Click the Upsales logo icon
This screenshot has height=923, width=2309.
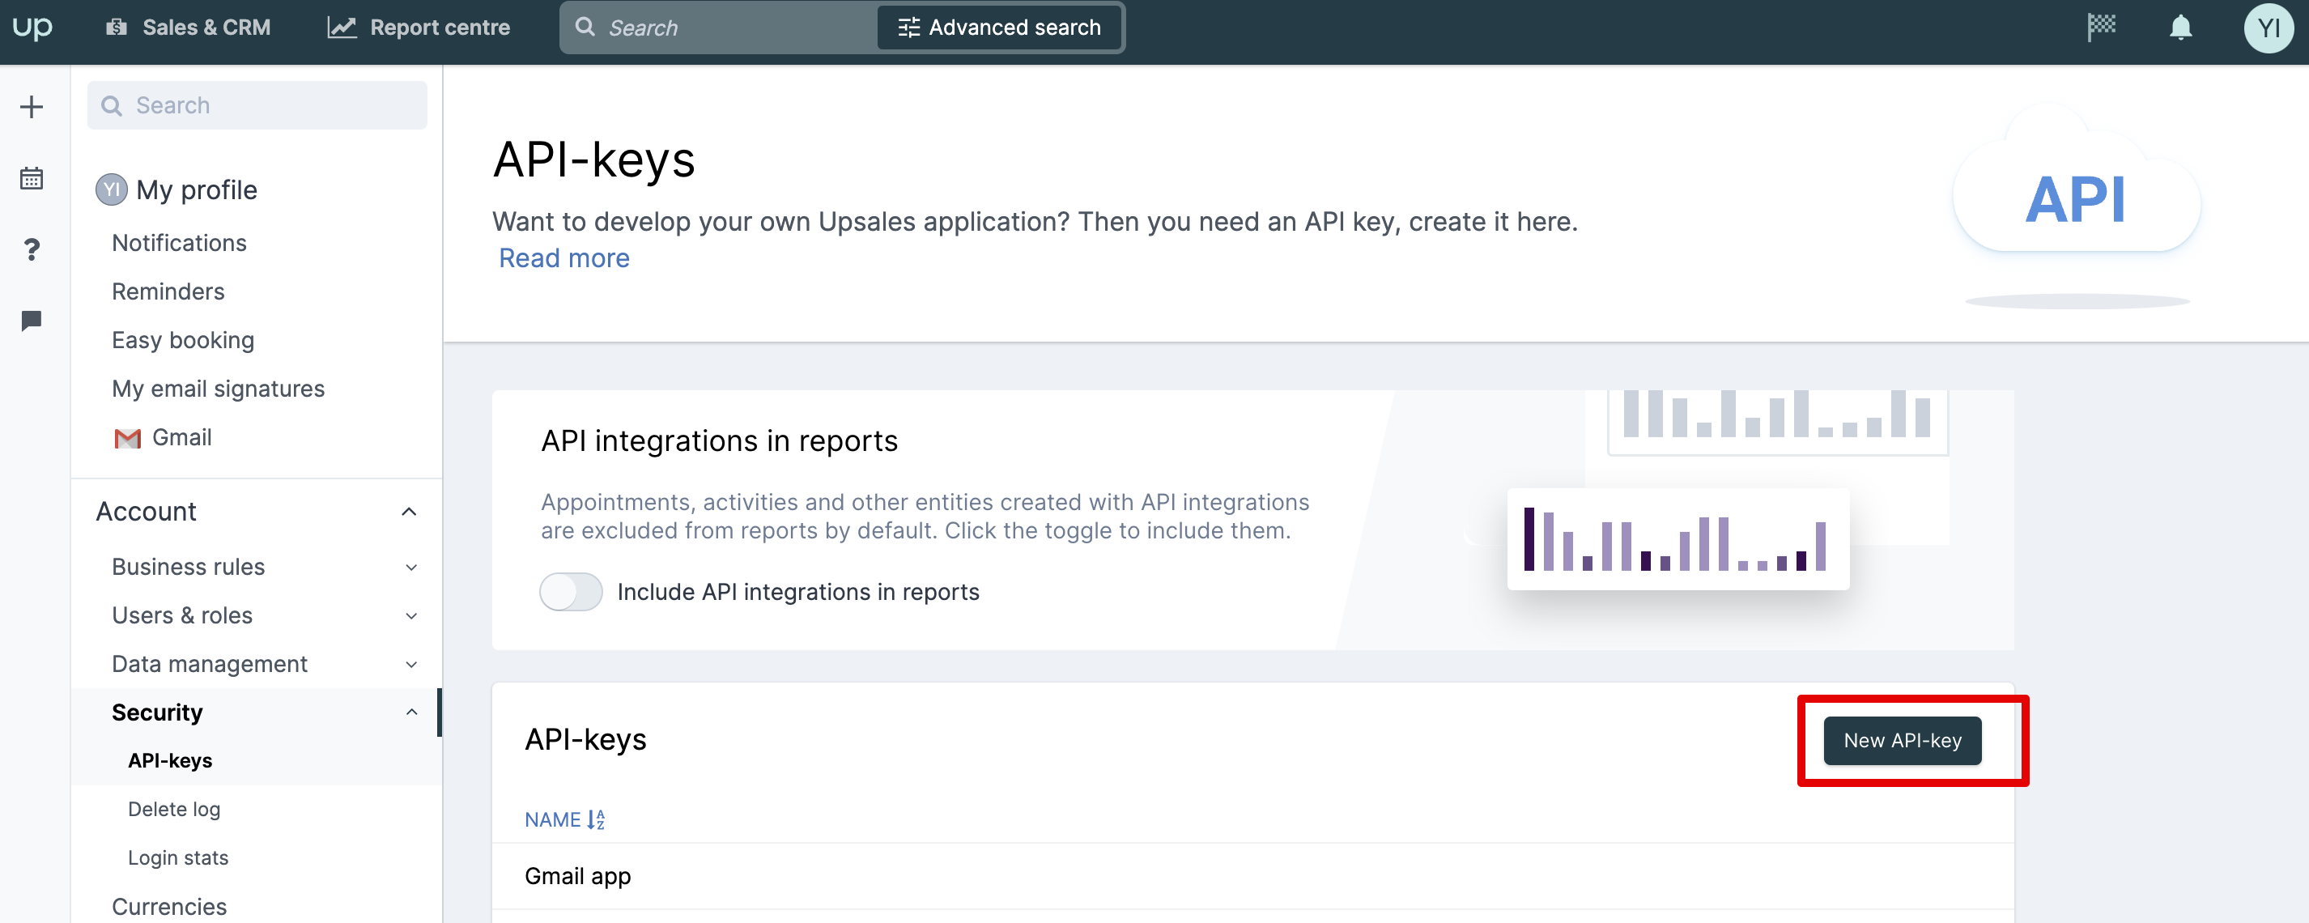coord(32,28)
